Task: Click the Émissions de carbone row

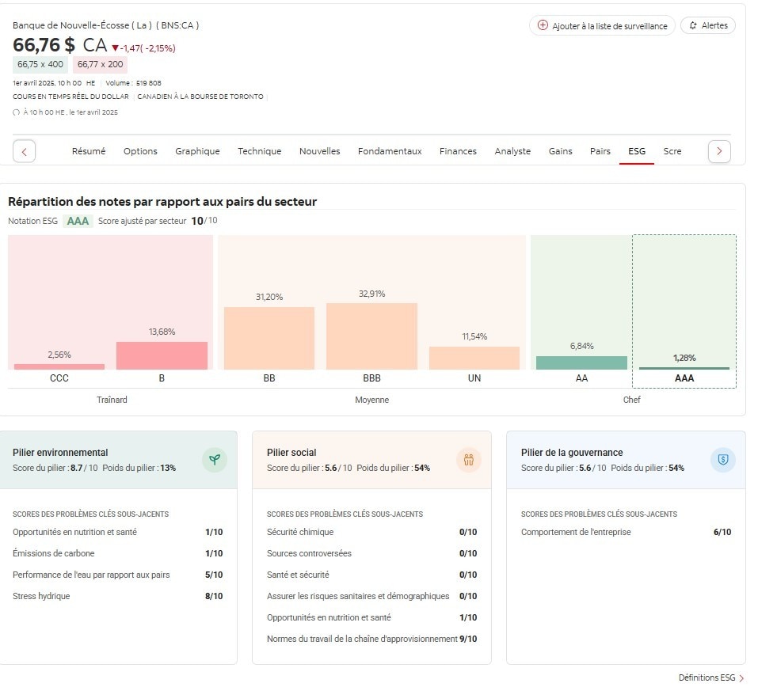Action: [117, 553]
